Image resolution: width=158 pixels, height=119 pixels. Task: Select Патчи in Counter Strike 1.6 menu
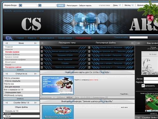pos(8,116)
